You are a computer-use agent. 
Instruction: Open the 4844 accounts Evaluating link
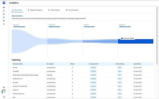pos(54,27)
